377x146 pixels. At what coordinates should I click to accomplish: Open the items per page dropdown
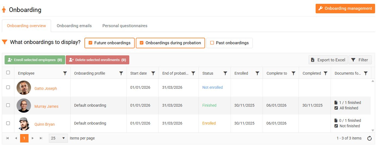pos(58,138)
